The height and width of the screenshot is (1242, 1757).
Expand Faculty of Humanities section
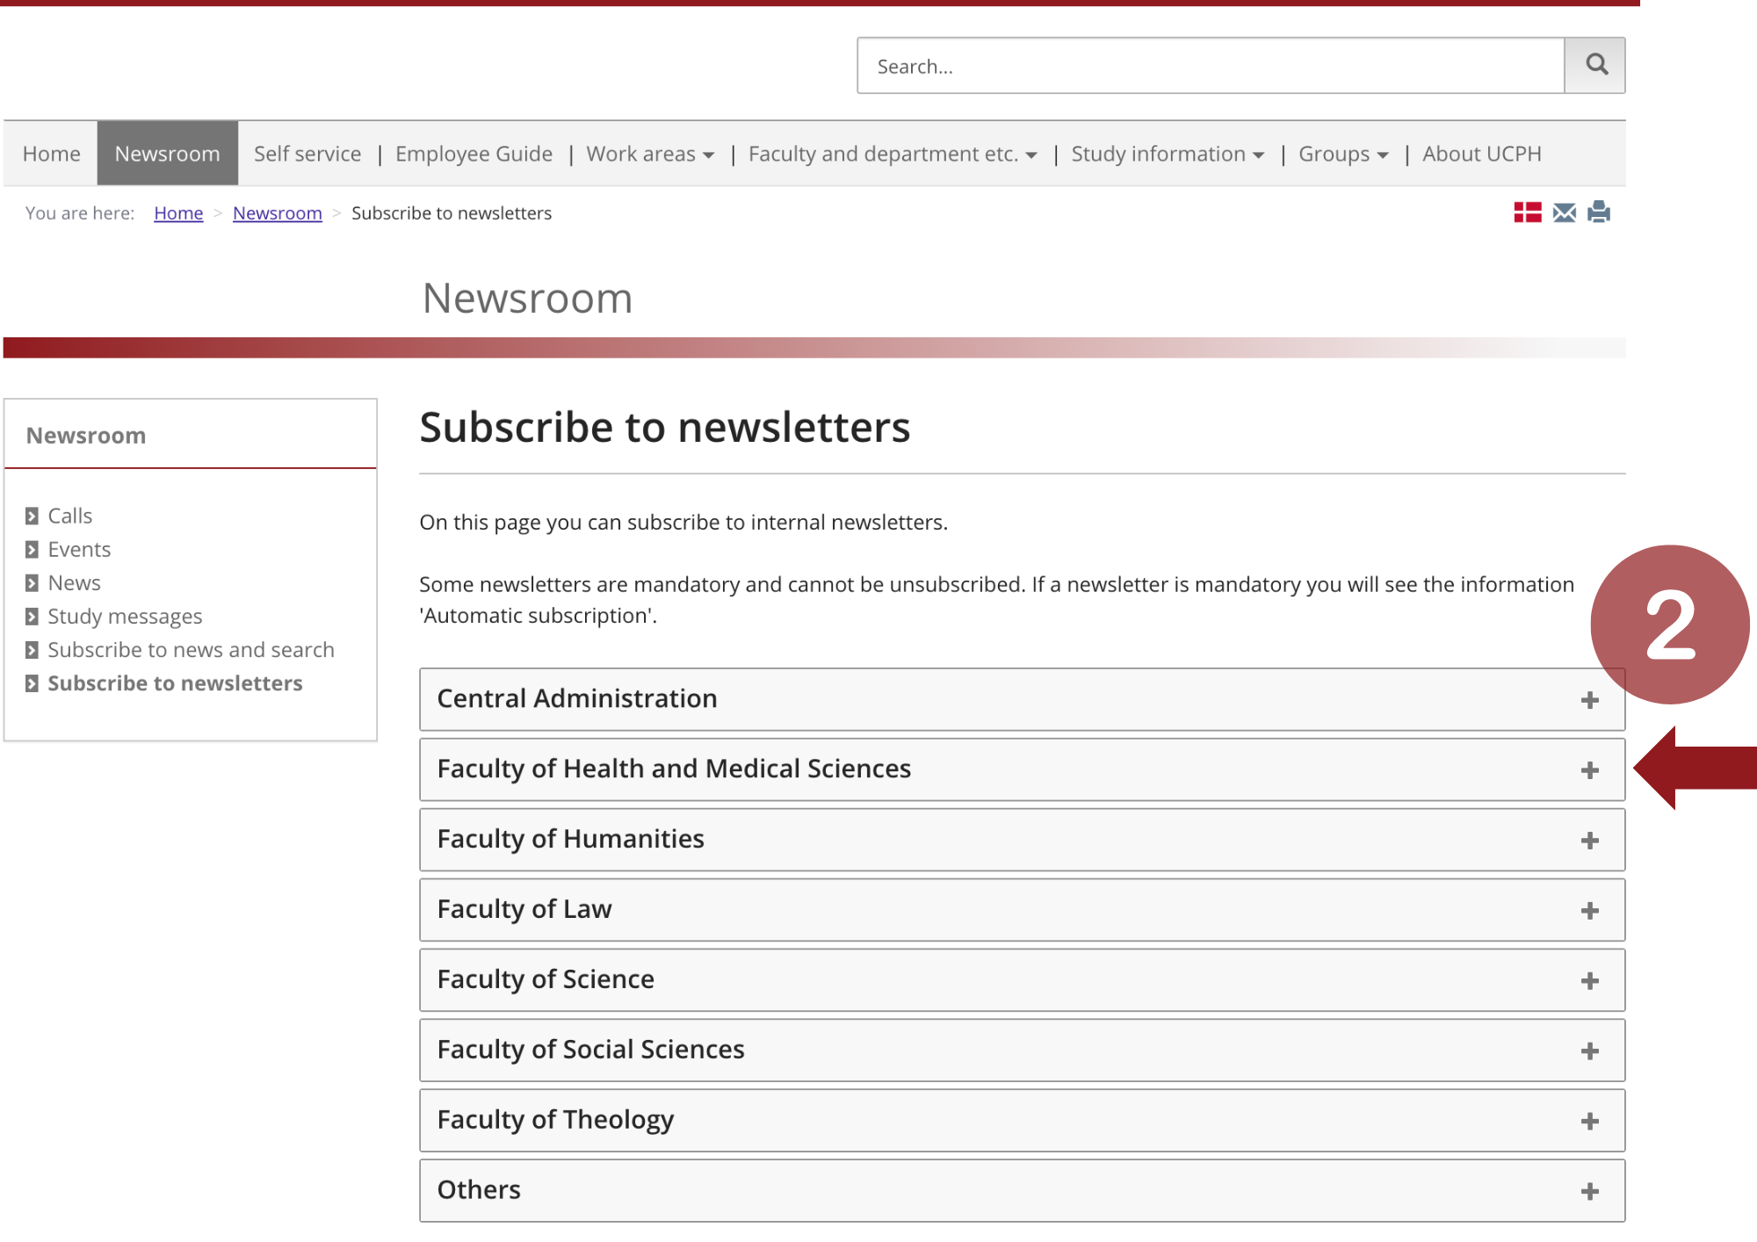pos(571,840)
